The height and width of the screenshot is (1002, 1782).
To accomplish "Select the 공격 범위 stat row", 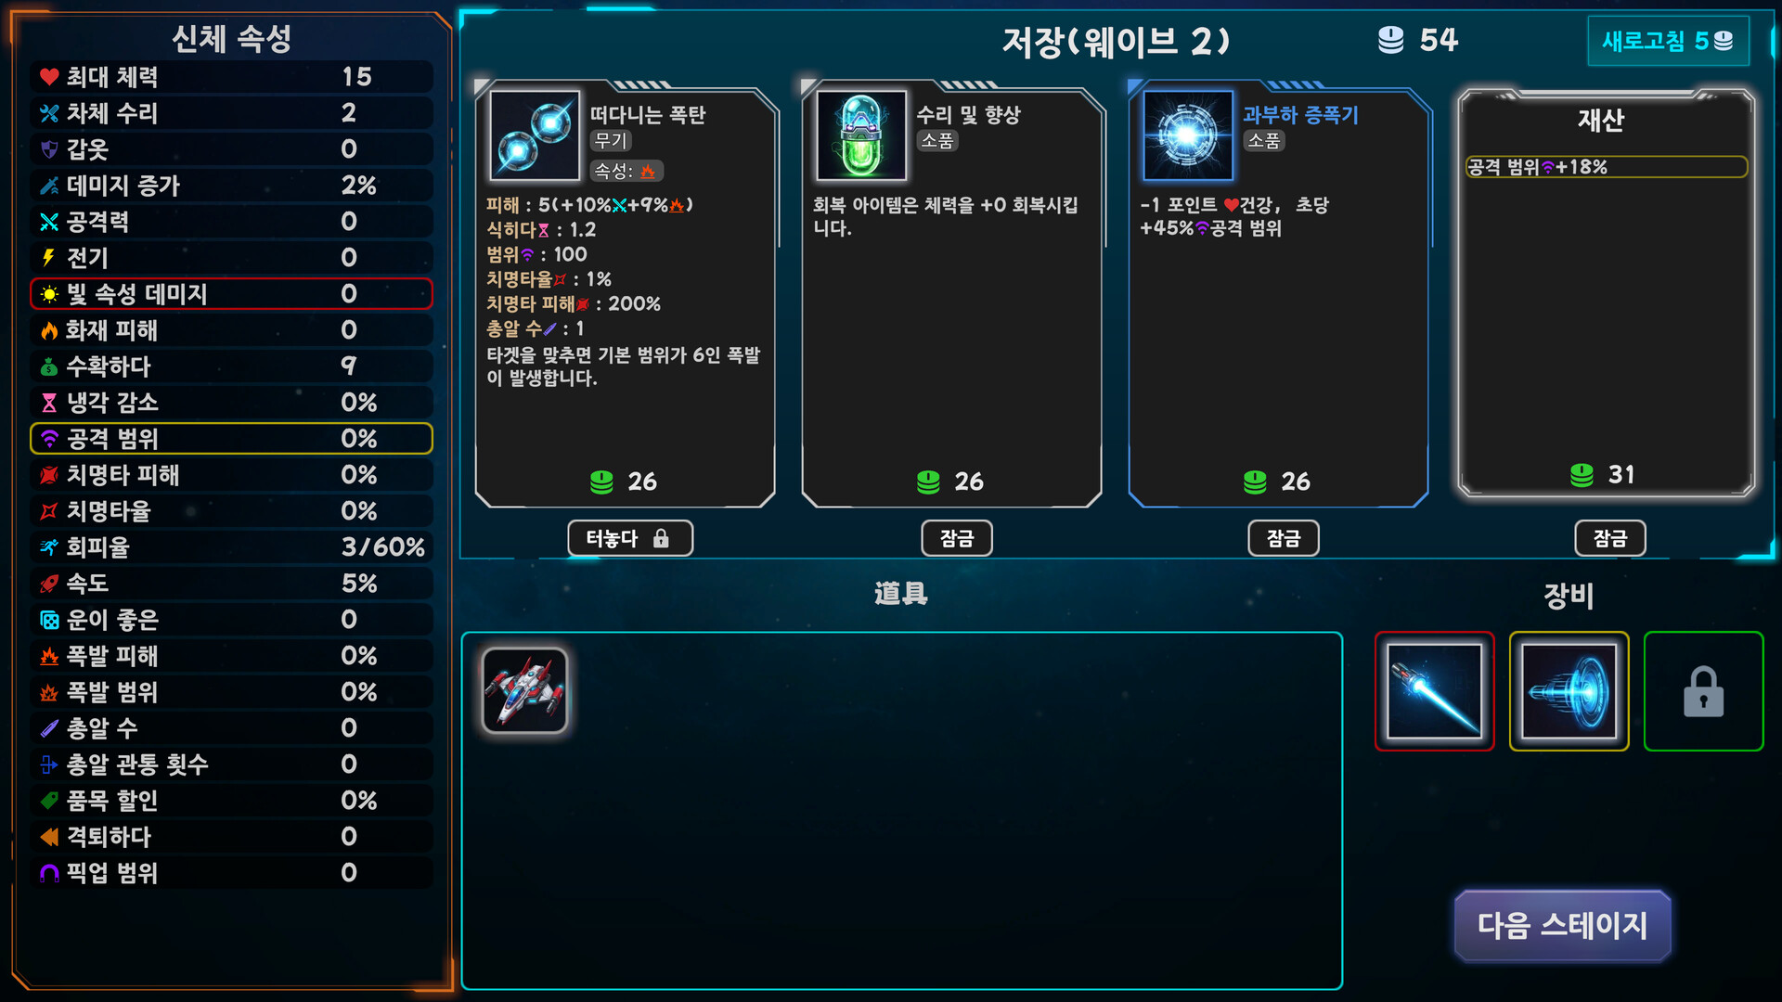I will (x=231, y=438).
